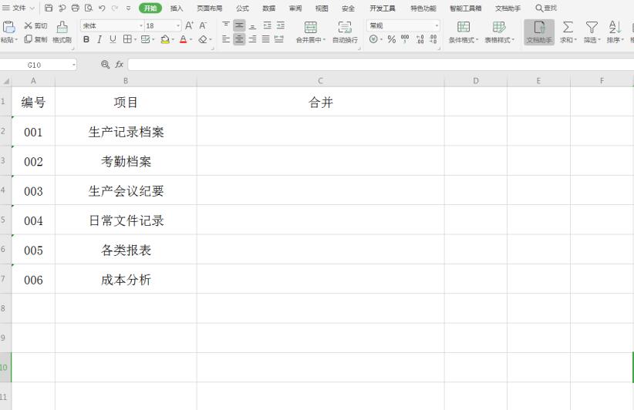Viewport: 634px width, 410px height.
Task: Click decrease decimal places icon
Action: click(433, 39)
